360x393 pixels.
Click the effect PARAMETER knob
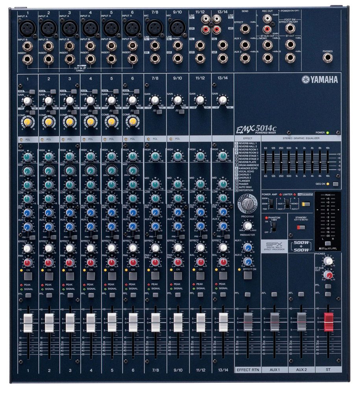pos(247,226)
